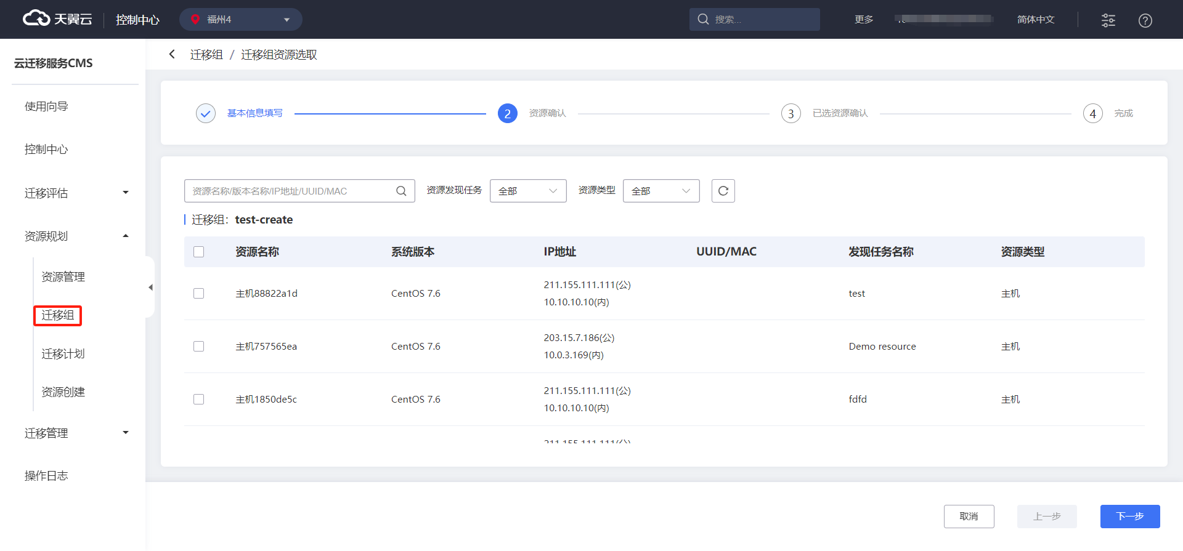
Task: Click the migration group name test-create
Action: [x=264, y=220]
